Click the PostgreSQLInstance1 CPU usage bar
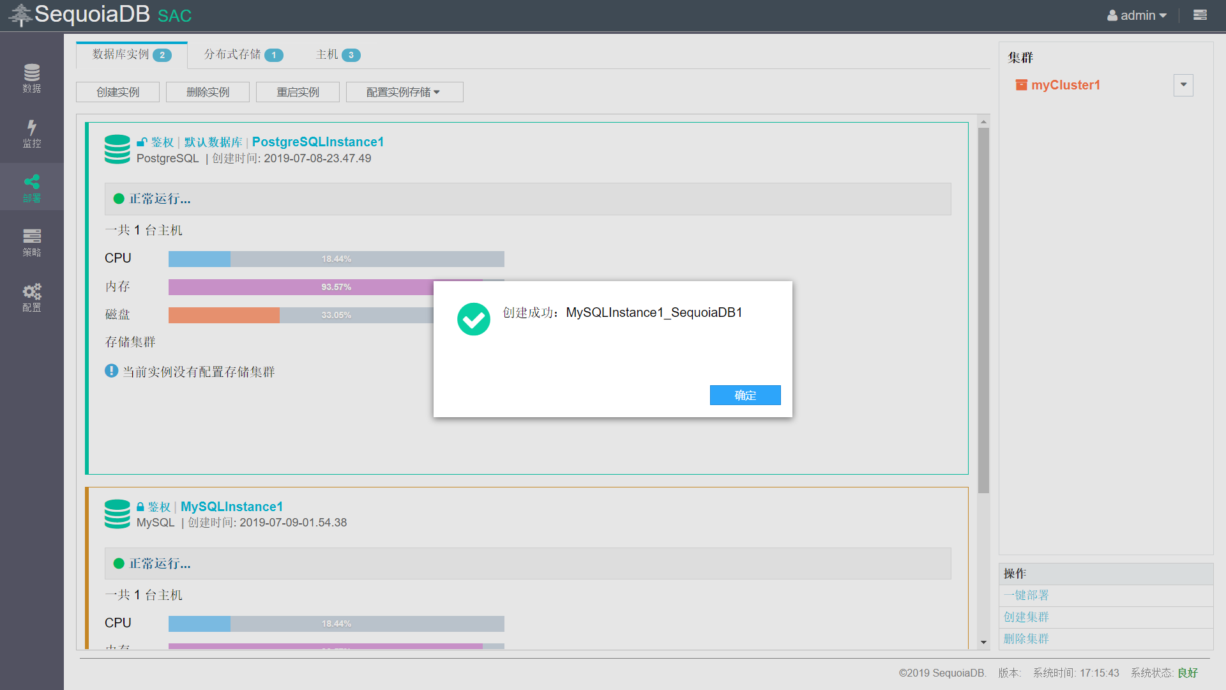The width and height of the screenshot is (1226, 690). pyautogui.click(x=337, y=259)
